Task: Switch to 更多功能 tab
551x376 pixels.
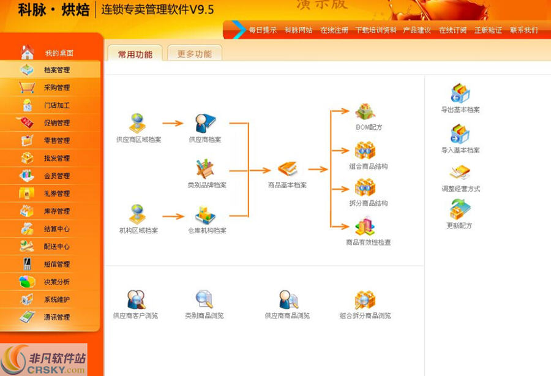Action: [195, 54]
